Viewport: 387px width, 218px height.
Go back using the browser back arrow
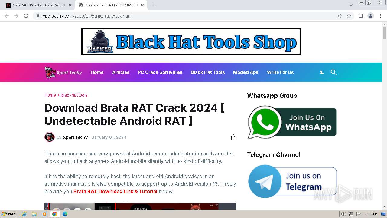[x=7, y=16]
